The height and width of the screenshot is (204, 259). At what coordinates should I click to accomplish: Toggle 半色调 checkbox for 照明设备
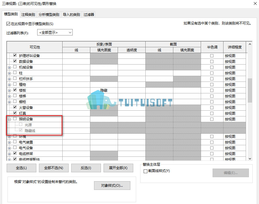pos(212,119)
